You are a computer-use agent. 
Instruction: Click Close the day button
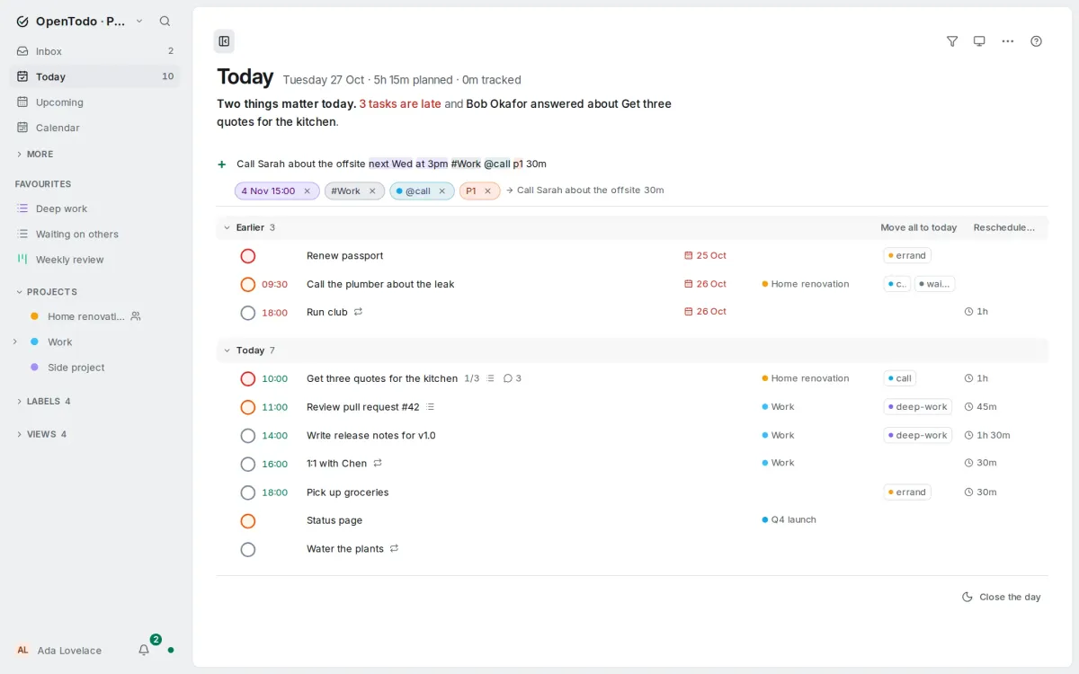(1001, 597)
